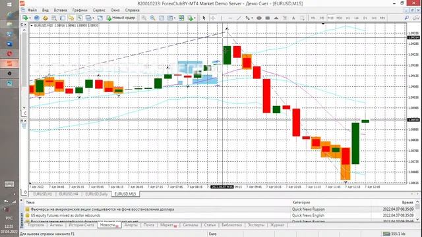The image size is (422, 237).
Task: Open the Окно menu
Action: [115, 11]
